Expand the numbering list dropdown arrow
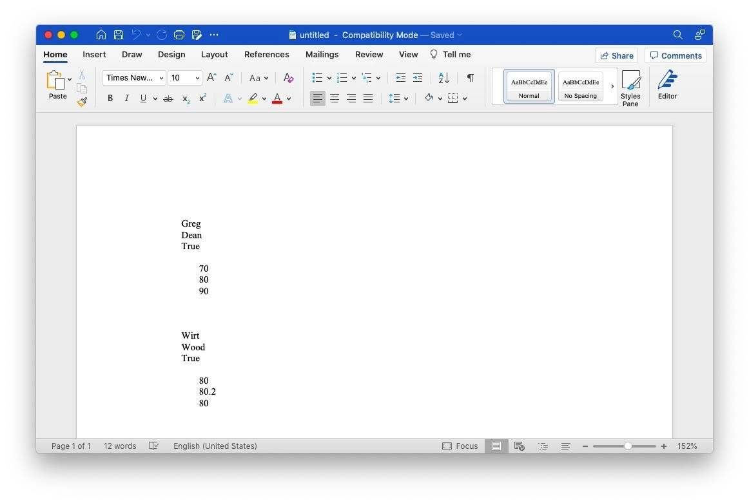This screenshot has height=501, width=749. pos(354,79)
